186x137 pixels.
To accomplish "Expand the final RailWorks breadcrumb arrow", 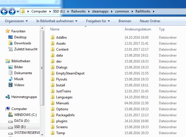I will [x=154, y=11].
